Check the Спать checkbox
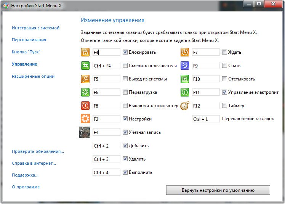The image size is (285, 204). point(225,66)
